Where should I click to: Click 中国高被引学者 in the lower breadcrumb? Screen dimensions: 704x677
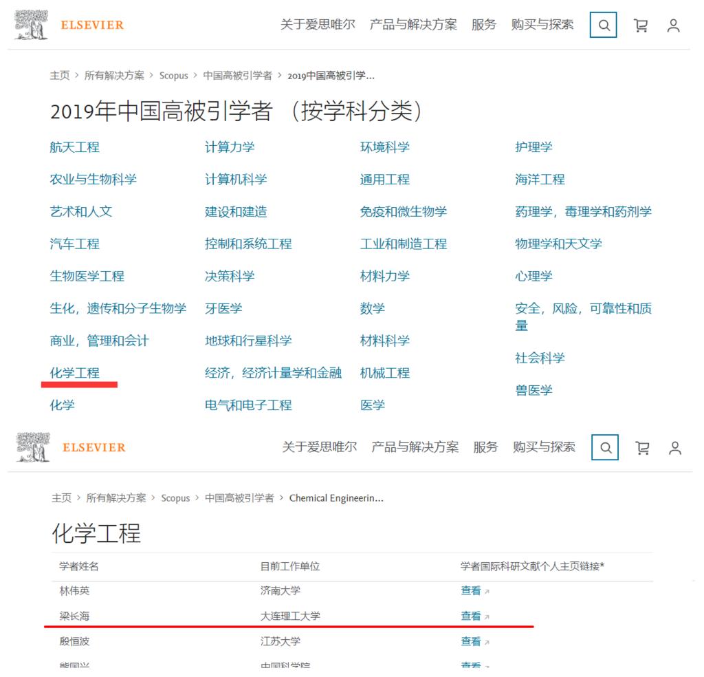tap(239, 498)
